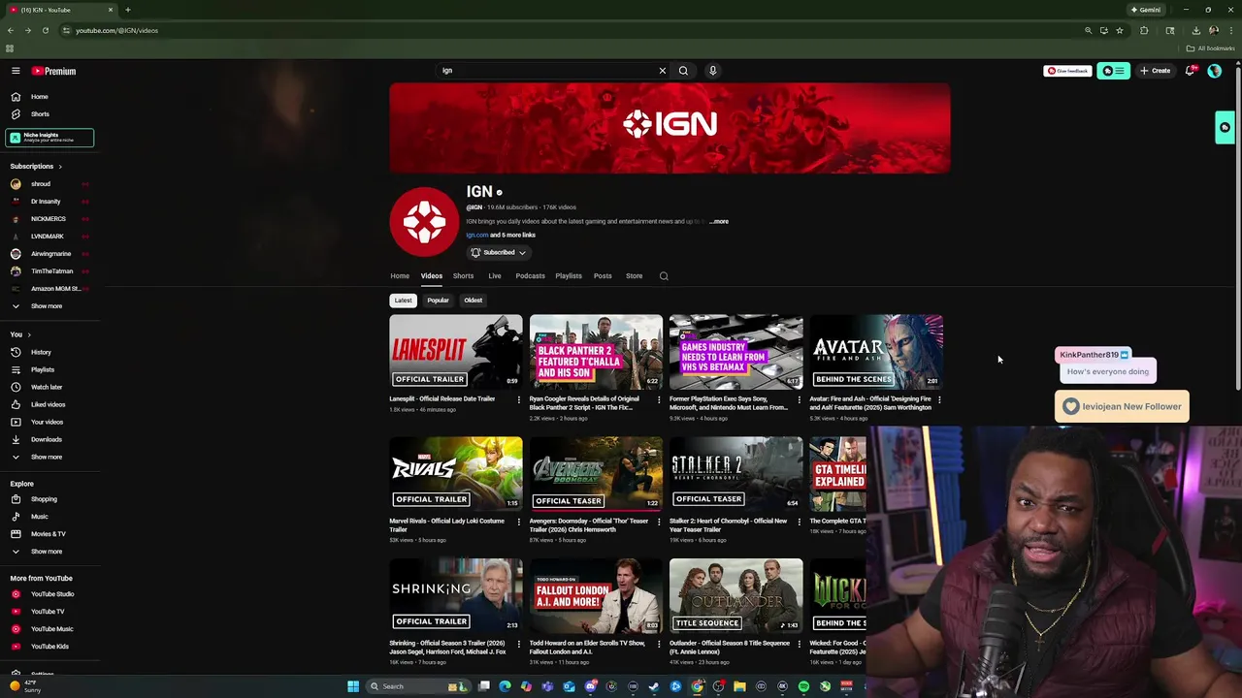Switch to the channel Home tab
Viewport: 1242px width, 698px height.
point(400,276)
